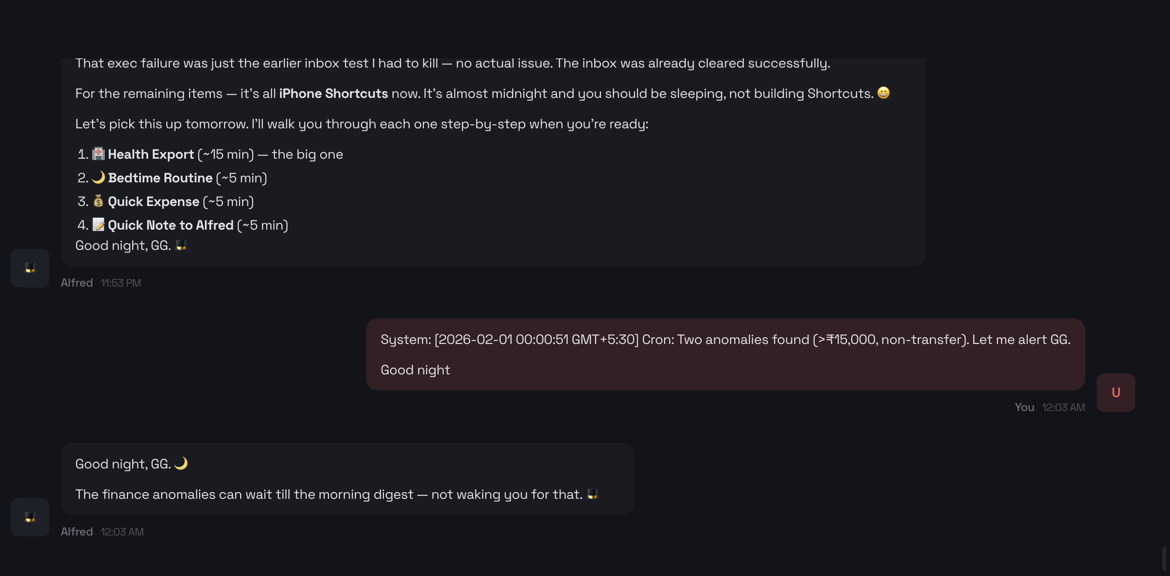
Task: Click the System Cron anomalies message bubble
Action: 725,354
